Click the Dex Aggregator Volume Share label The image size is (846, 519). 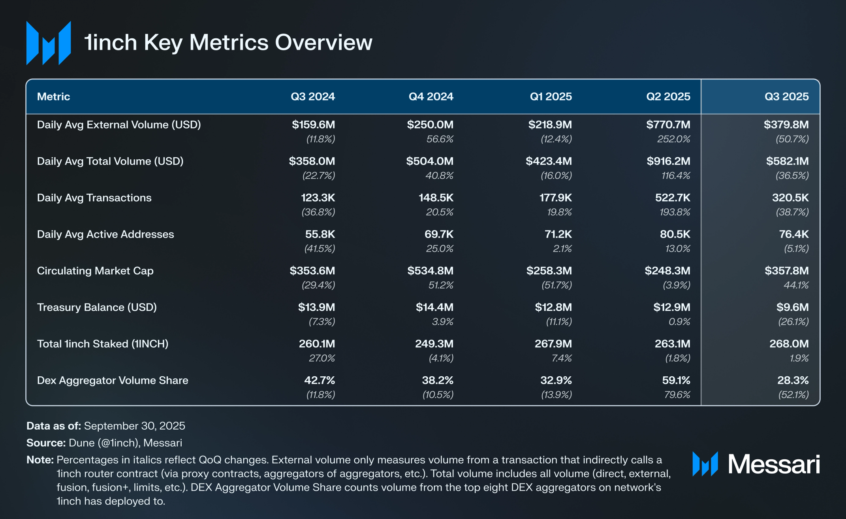tap(113, 381)
